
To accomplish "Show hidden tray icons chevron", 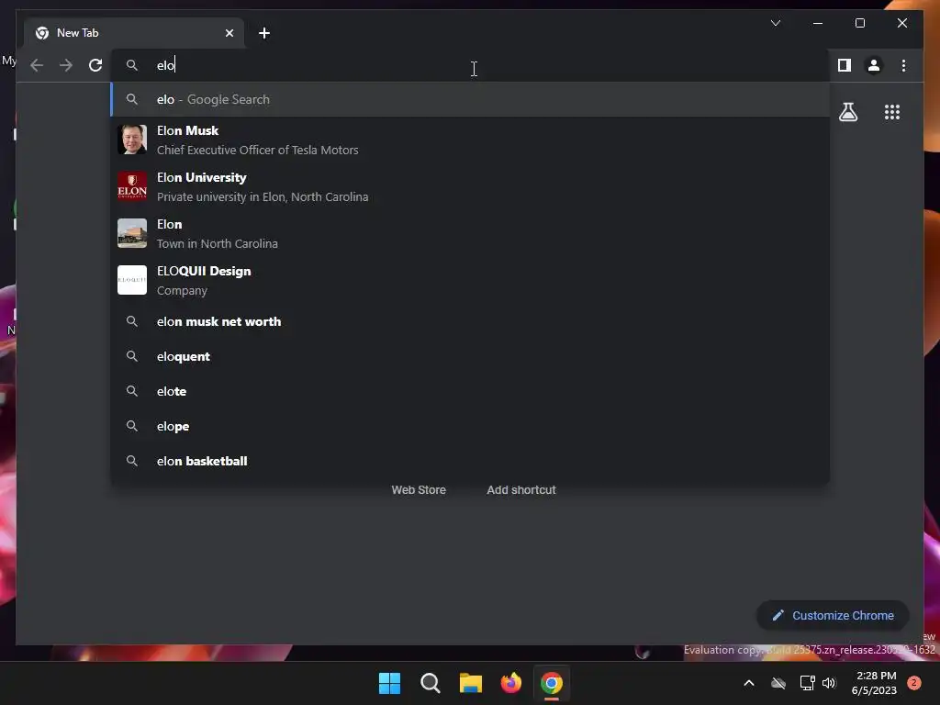I will pos(749,683).
